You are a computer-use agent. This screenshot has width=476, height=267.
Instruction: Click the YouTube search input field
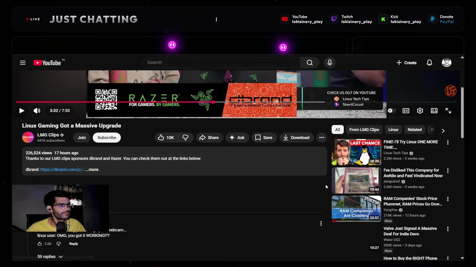(222, 63)
